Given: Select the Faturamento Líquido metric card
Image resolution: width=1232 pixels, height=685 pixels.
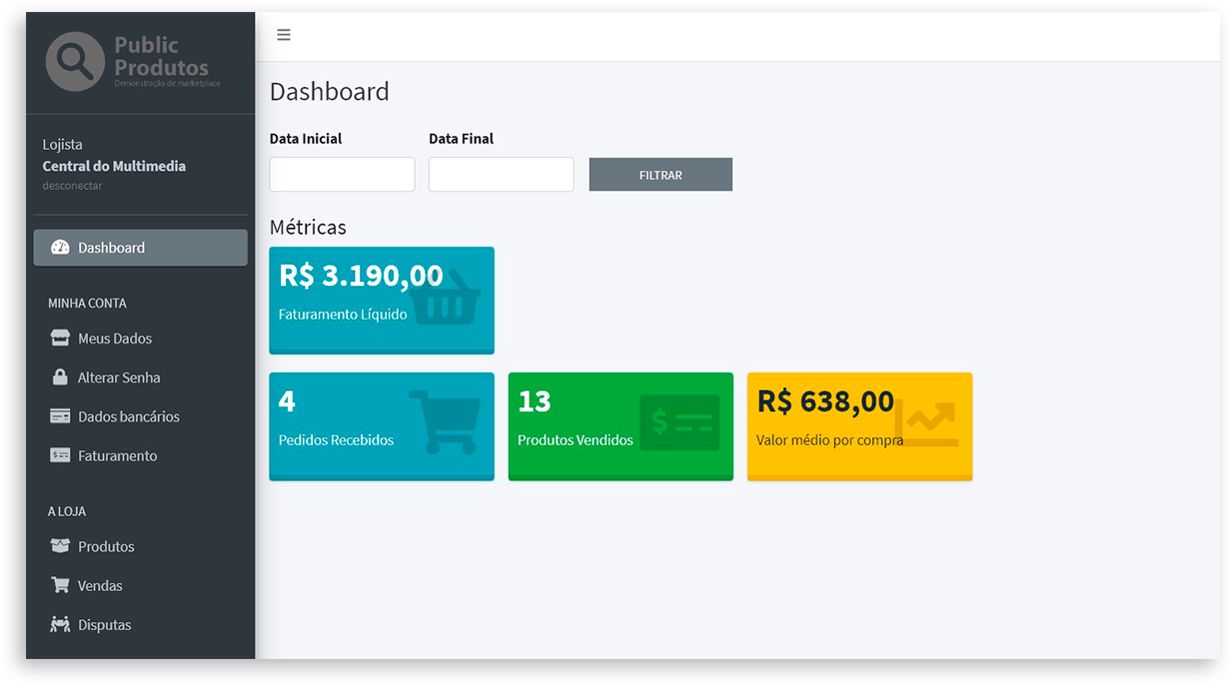Looking at the screenshot, I should click(382, 301).
